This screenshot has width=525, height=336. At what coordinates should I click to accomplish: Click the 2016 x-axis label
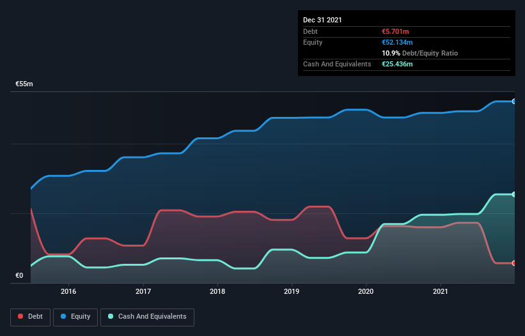tap(68, 291)
